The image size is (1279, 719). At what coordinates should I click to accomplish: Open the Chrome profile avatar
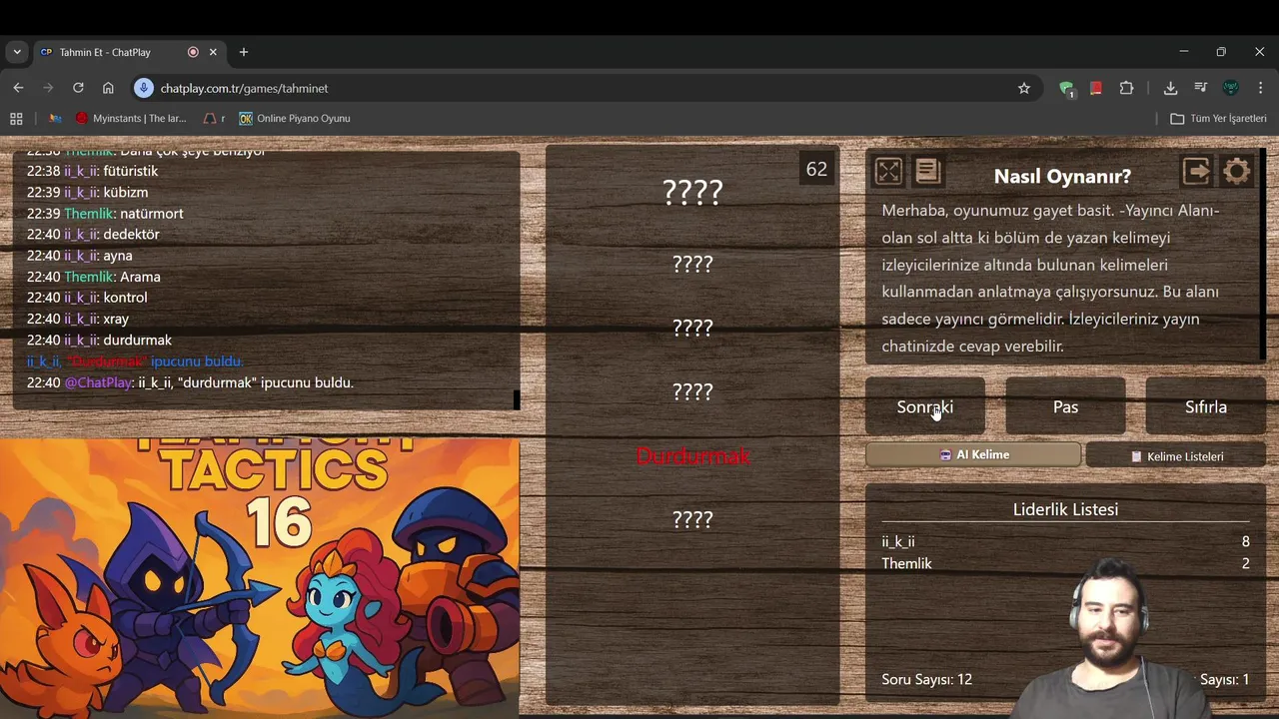coord(1231,88)
